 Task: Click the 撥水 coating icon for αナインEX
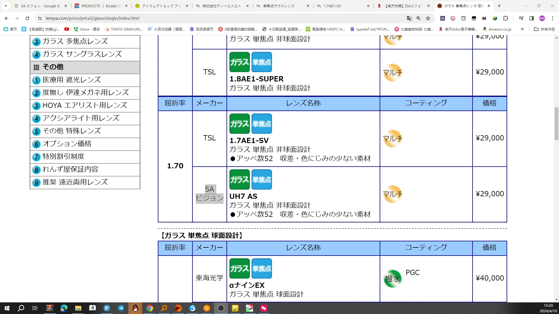coord(392,279)
